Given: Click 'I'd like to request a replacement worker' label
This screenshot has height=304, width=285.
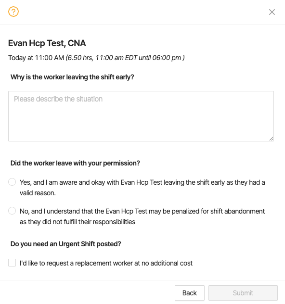Looking at the screenshot, I should pos(106,263).
